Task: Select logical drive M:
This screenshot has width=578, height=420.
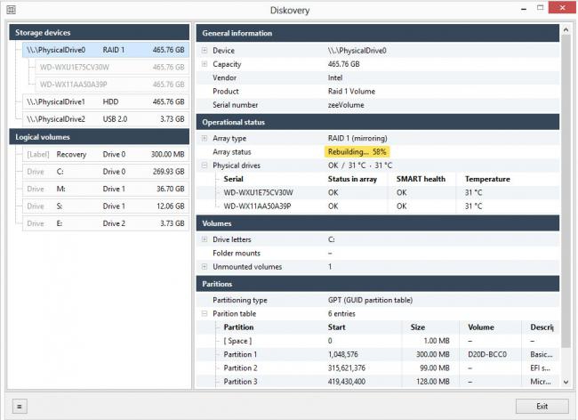Action: point(106,189)
